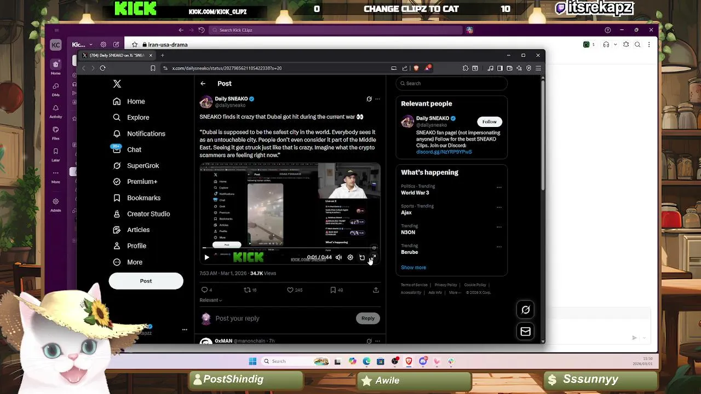Click the share icon under the post

point(376,290)
